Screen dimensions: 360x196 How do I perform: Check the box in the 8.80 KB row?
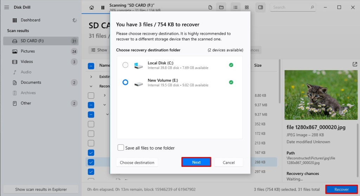point(91,96)
